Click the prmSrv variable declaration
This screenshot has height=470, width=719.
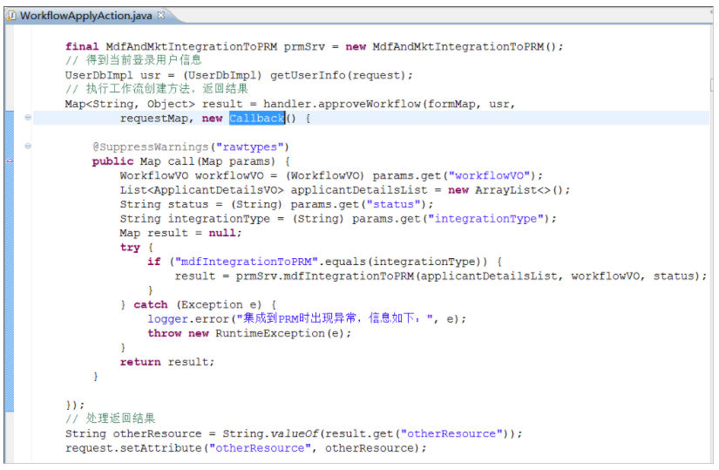[304, 47]
